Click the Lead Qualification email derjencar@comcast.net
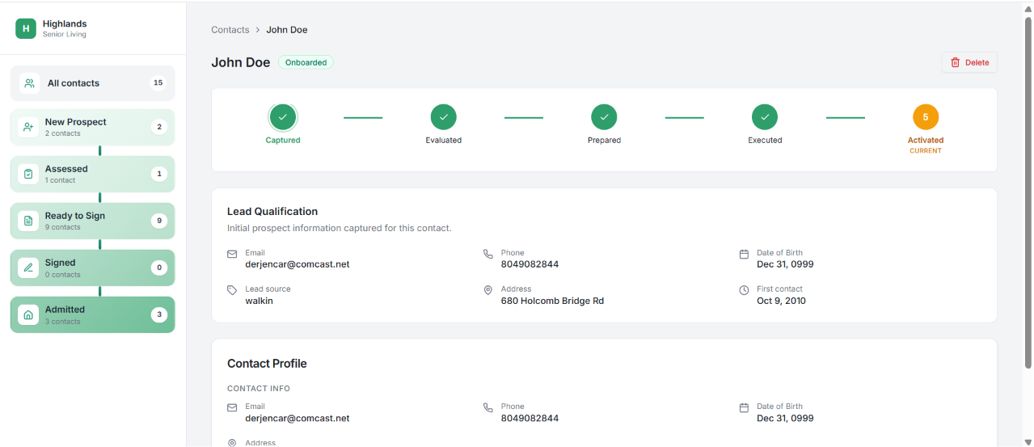Viewport: 1034px width, 447px height. pos(298,264)
